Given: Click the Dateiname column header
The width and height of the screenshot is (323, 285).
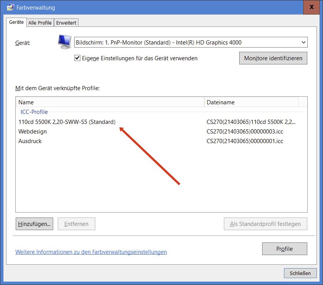Looking at the screenshot, I should (251, 102).
